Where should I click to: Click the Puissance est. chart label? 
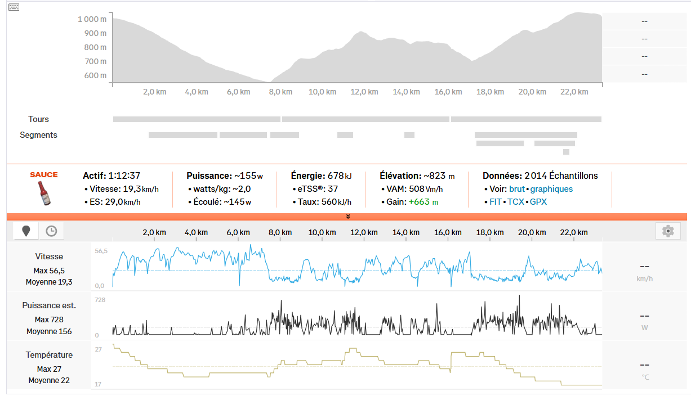coord(49,305)
